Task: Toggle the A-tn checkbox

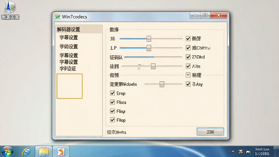Action: (188, 66)
